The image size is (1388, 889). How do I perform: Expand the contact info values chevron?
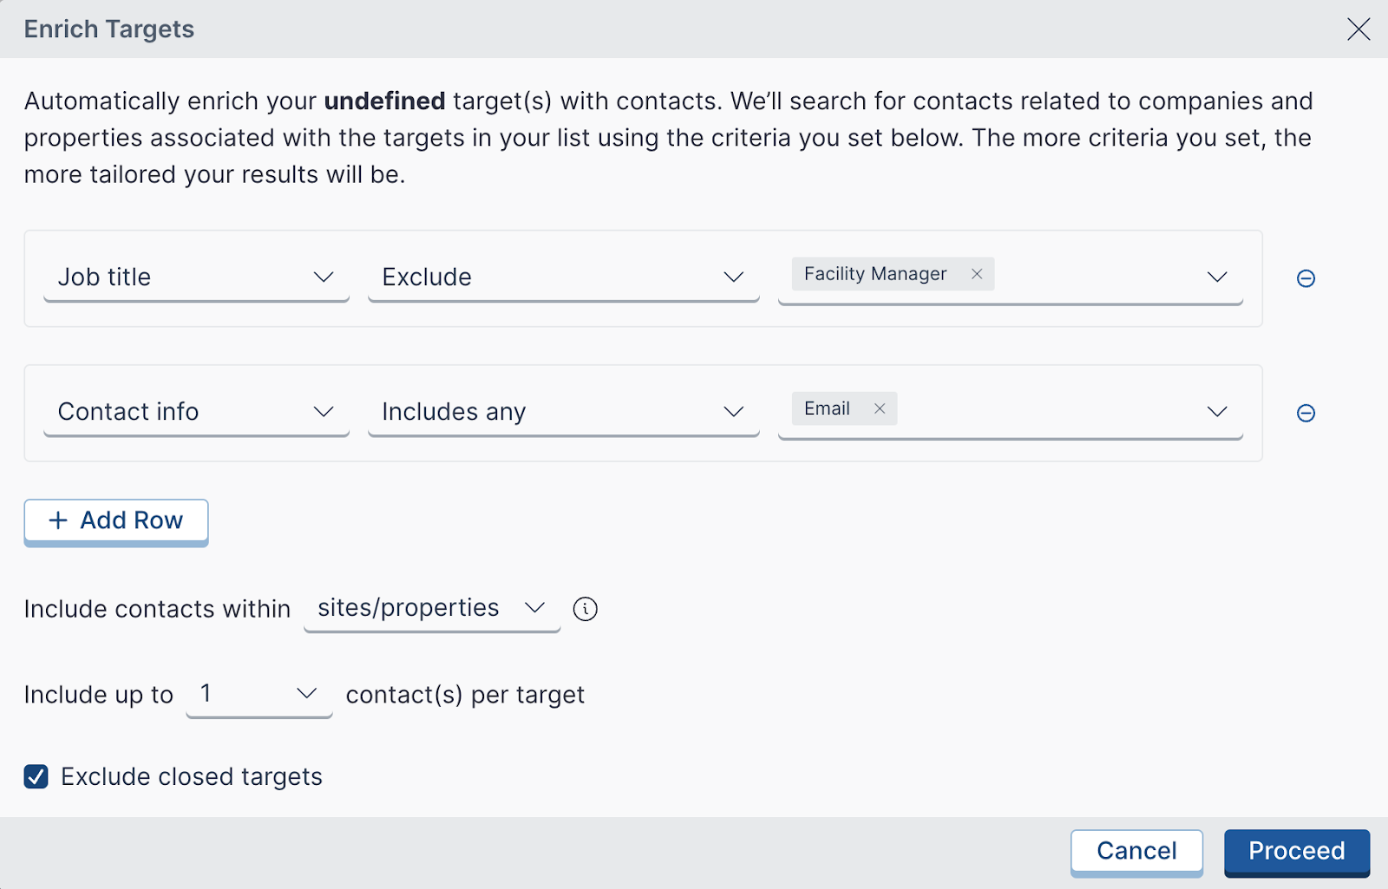point(1217,412)
